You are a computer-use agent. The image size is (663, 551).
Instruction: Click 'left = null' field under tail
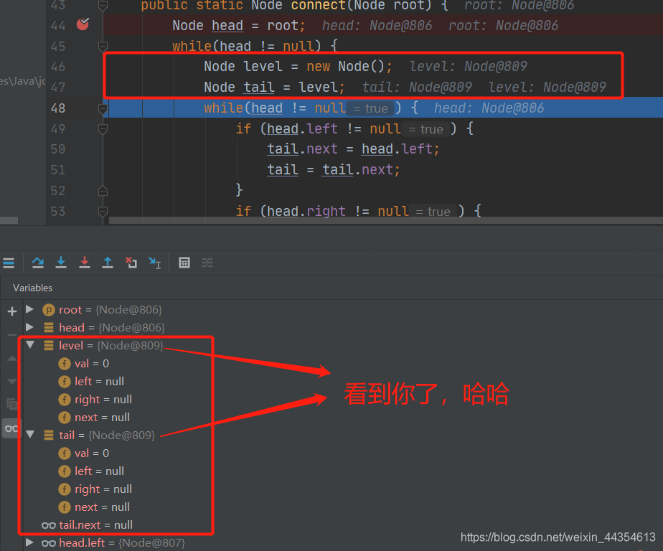click(91, 471)
